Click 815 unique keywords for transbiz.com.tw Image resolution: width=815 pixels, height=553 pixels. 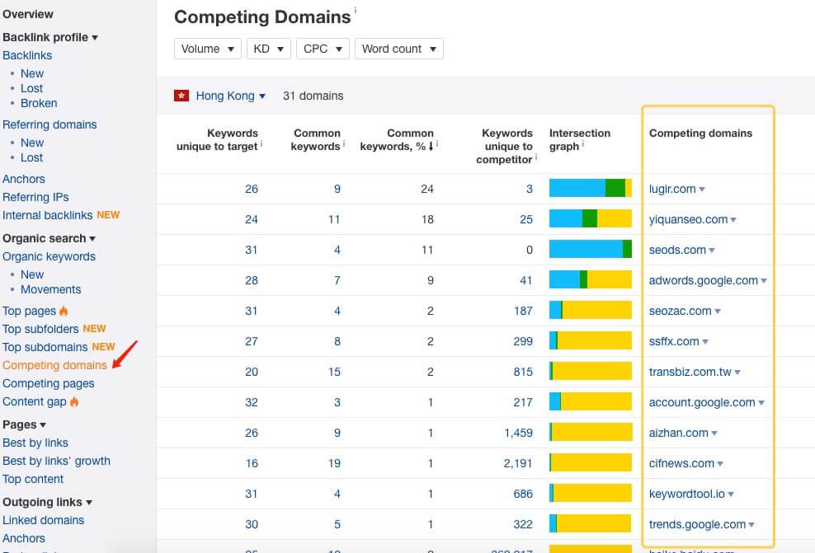tap(523, 372)
